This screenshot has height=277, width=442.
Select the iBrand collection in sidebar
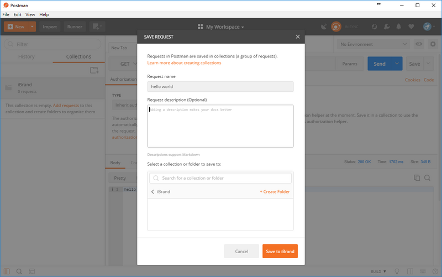pyautogui.click(x=52, y=88)
